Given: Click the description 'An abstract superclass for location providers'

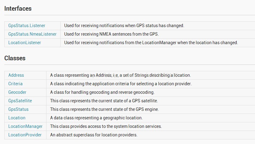Looking at the screenshot, I should (x=94, y=135).
